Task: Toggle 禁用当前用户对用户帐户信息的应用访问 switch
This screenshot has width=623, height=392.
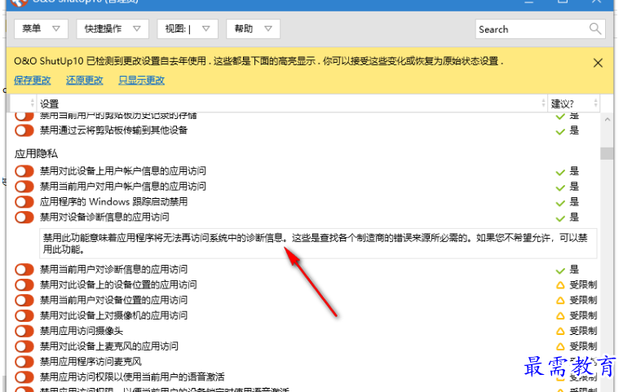Action: (24, 187)
